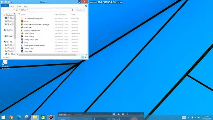Select the BlueStacks shortcut icon
The width and height of the screenshot is (213, 120).
click(x=22, y=27)
